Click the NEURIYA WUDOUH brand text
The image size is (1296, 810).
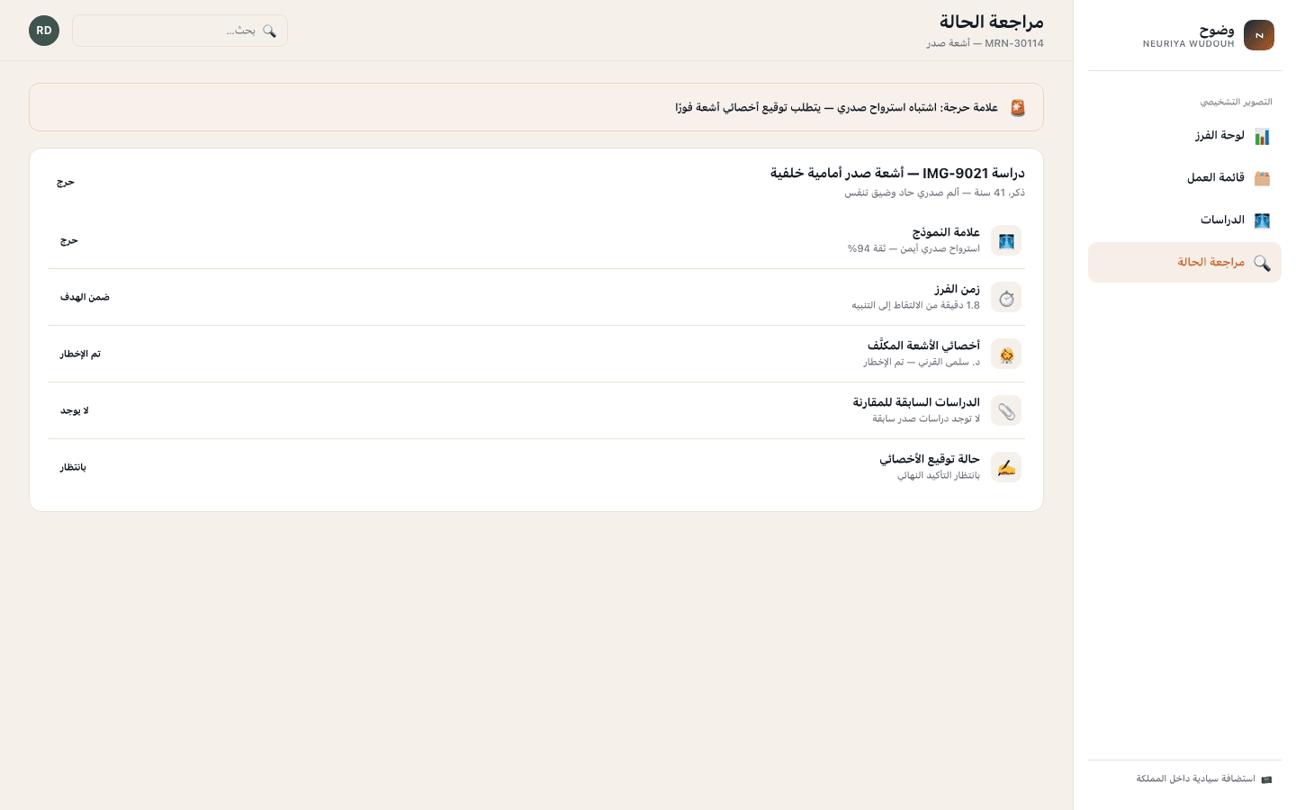pyautogui.click(x=1188, y=44)
